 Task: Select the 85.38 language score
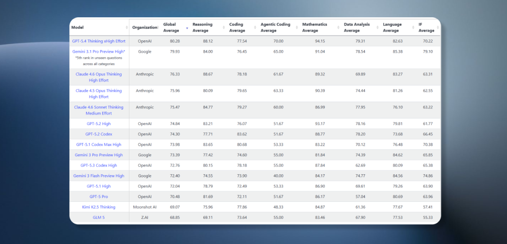(x=398, y=52)
